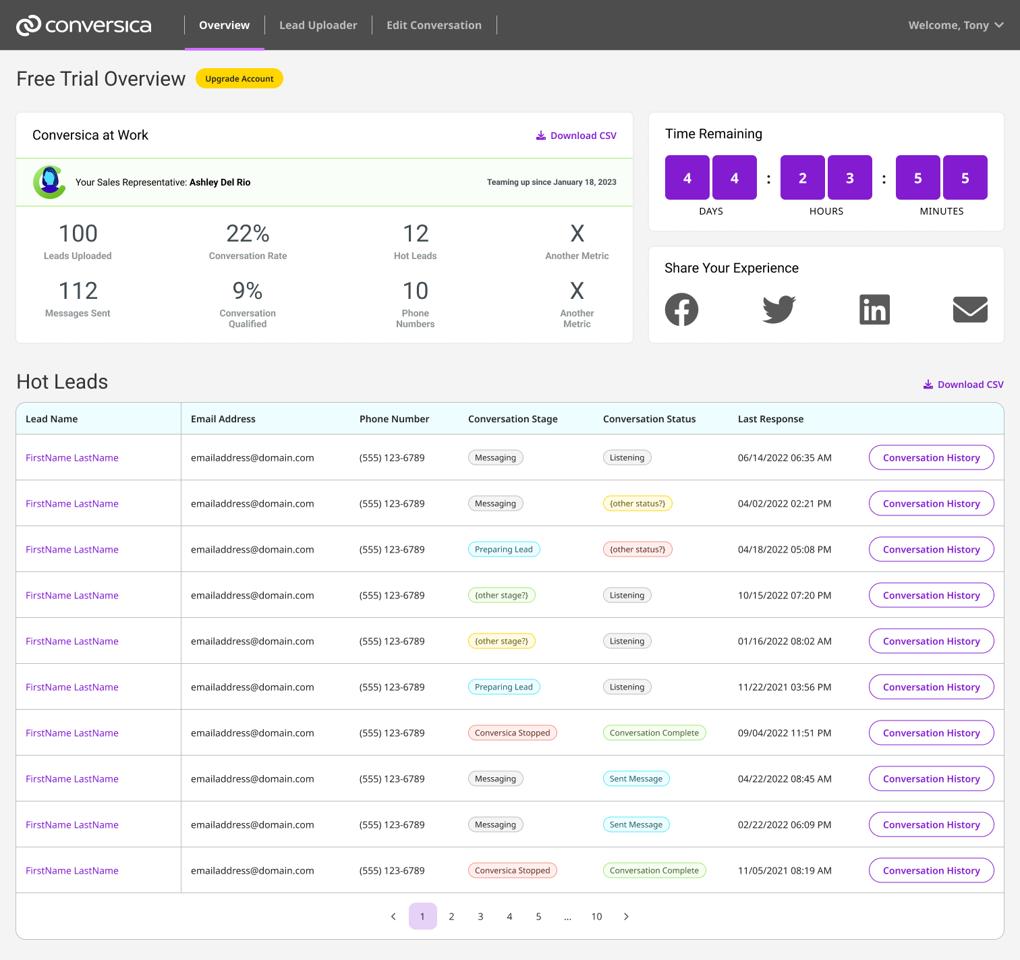Click the Conversation Status column header

tap(649, 419)
